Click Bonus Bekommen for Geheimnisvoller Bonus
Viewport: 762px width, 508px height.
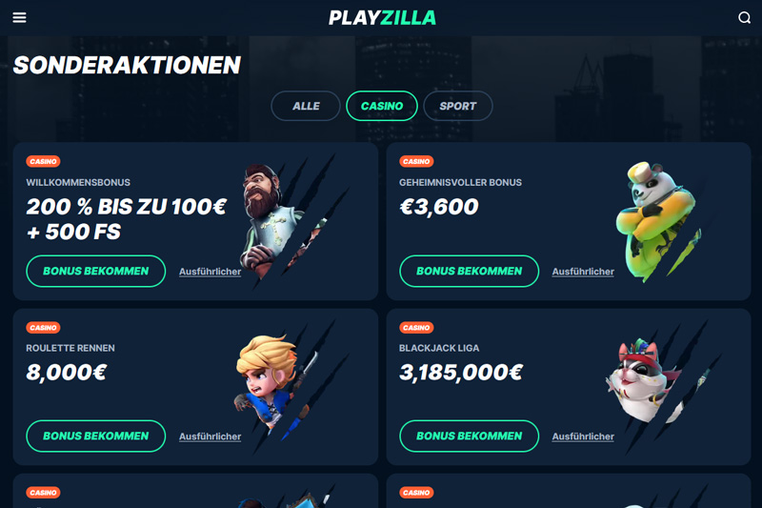(x=469, y=272)
